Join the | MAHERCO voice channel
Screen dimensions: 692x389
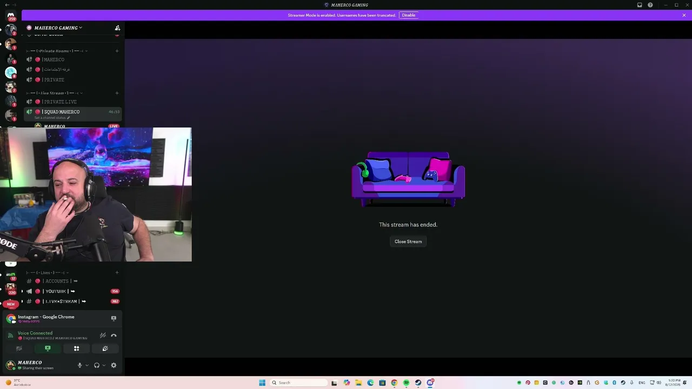73,59
